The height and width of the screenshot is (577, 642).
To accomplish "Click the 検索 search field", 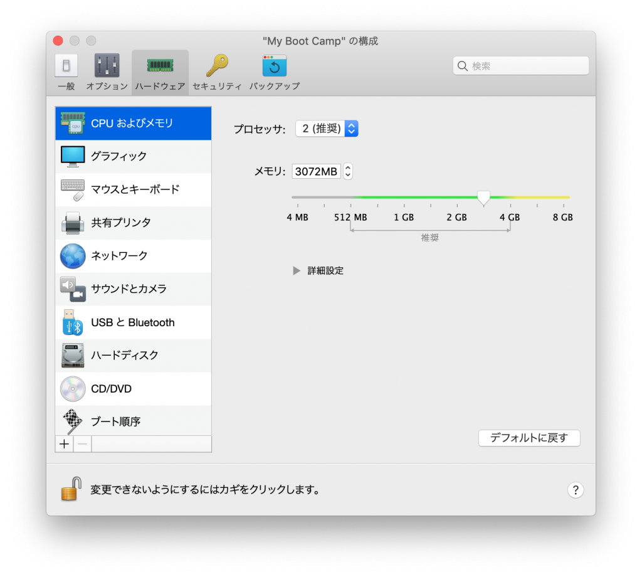I will click(521, 66).
